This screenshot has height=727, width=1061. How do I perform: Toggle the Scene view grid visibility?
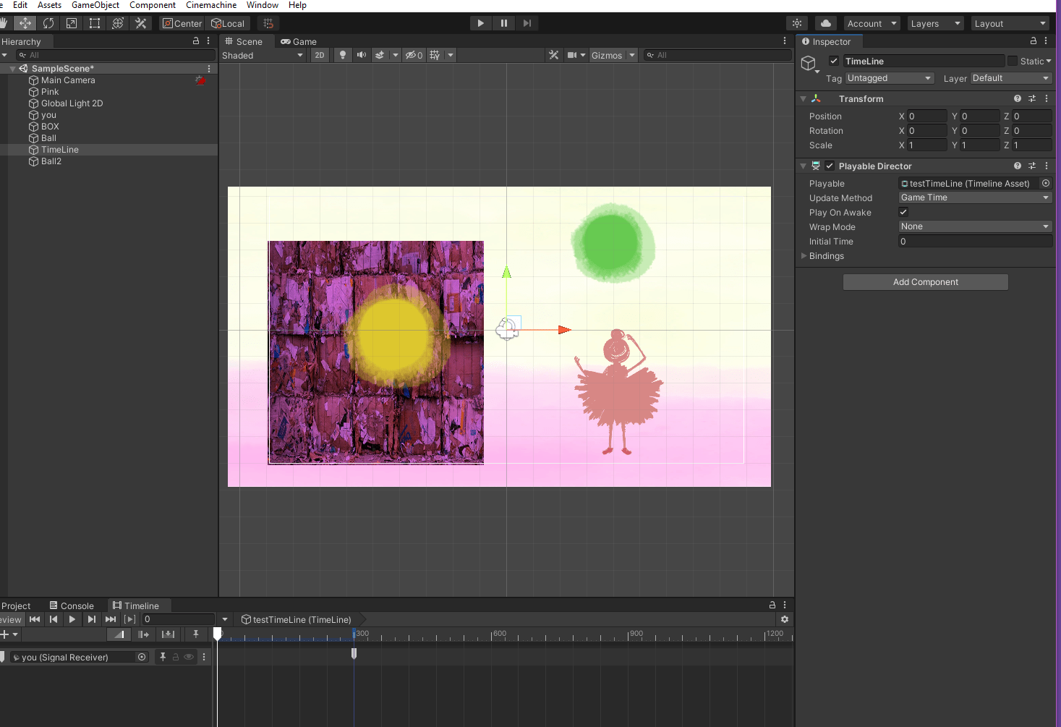pos(435,55)
